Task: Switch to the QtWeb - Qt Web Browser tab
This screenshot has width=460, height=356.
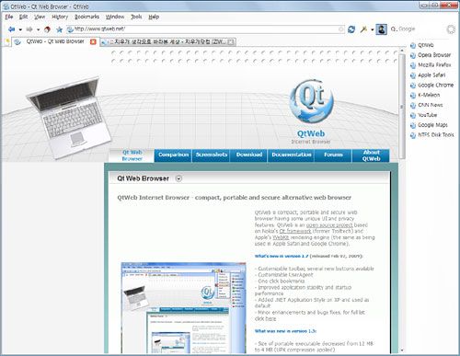Action: [x=55, y=41]
